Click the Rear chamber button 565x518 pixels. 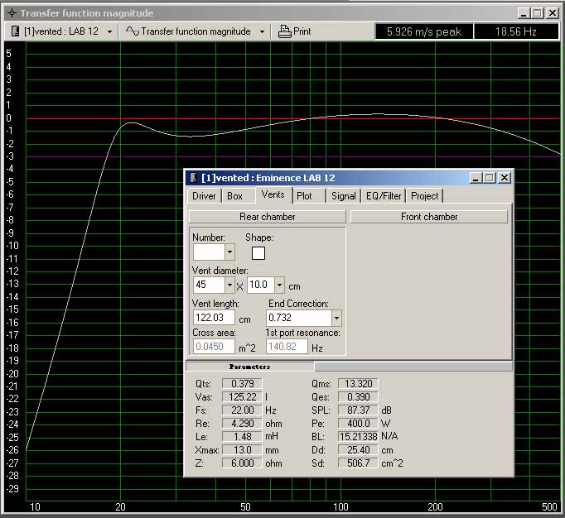click(268, 217)
